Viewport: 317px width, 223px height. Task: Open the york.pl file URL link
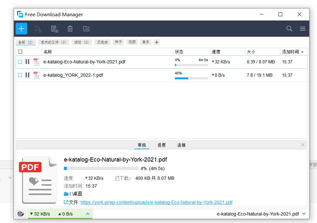point(156,202)
